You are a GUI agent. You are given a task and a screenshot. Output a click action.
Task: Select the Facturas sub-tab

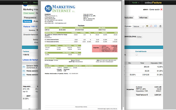coord(27,21)
